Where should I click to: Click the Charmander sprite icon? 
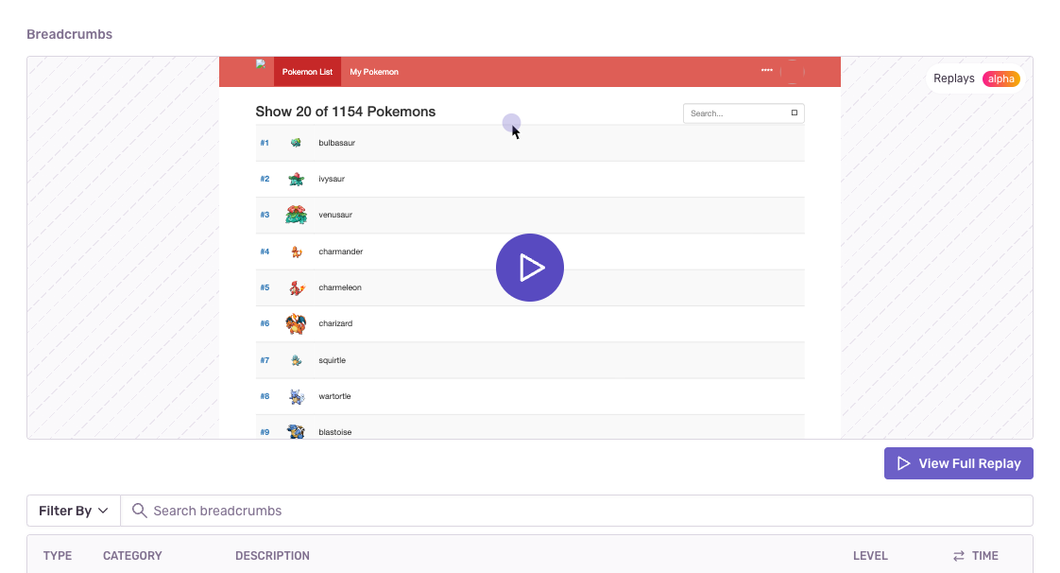point(295,251)
